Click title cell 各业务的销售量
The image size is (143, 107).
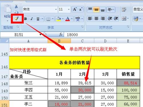pyautogui.click(x=75, y=63)
